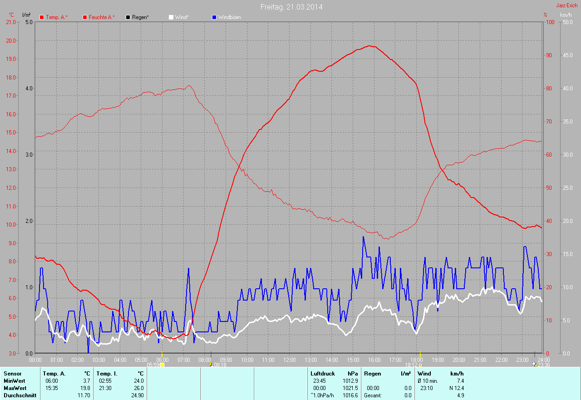Click the l/m² axis unit label at top
Viewport: 581px width, 400px height.
click(x=26, y=15)
